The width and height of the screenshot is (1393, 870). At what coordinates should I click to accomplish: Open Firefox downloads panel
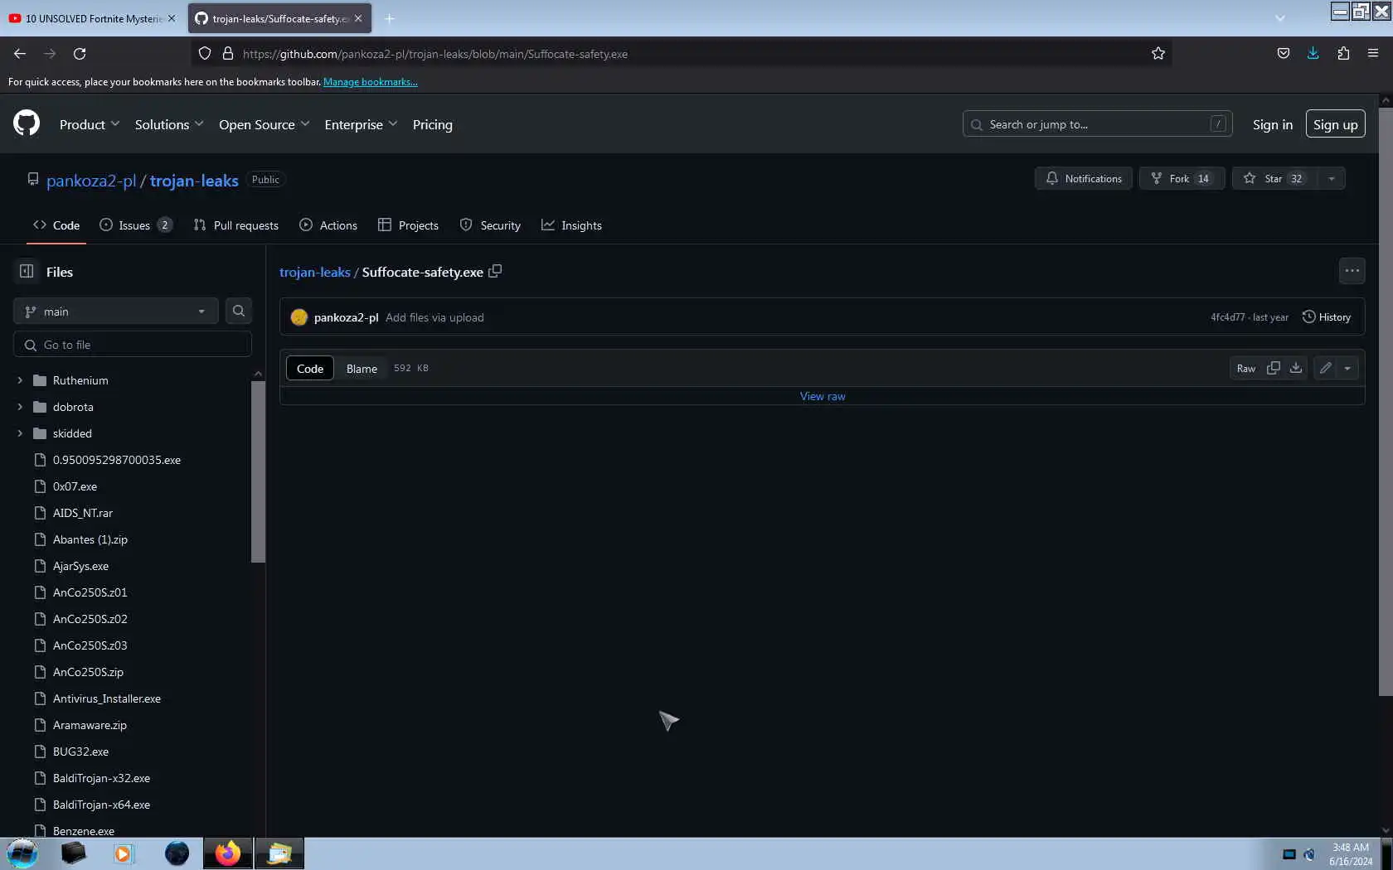tap(1313, 53)
